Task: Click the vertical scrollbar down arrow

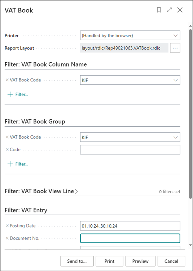Action: (x=190, y=245)
